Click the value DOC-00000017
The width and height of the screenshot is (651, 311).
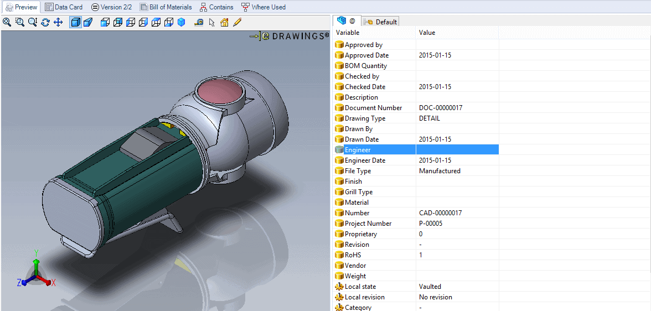(x=441, y=108)
